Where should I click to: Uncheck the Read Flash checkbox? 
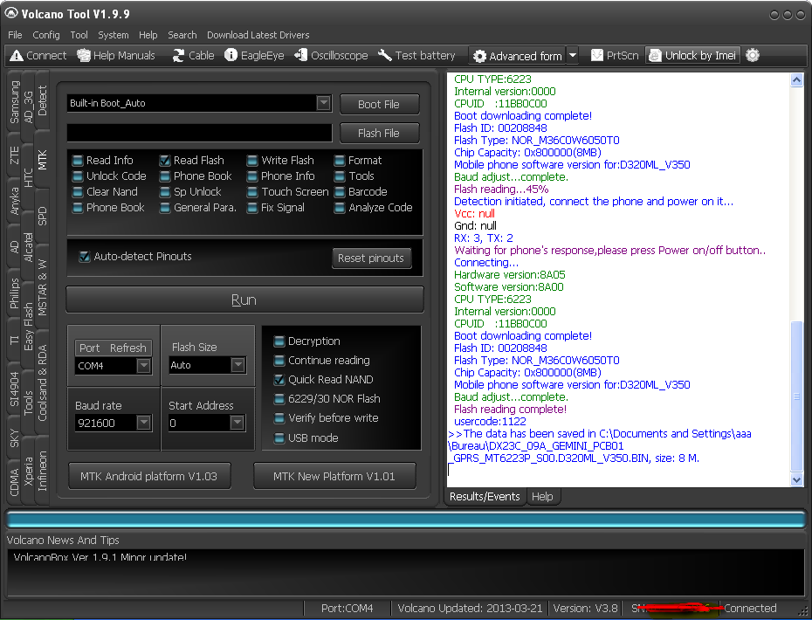(165, 161)
